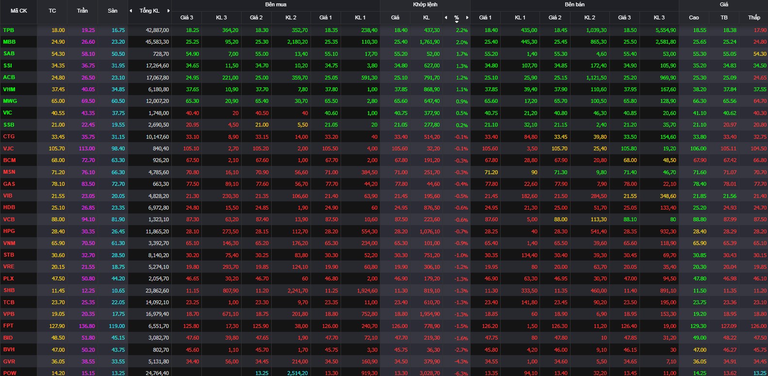Viewport: 768px width, 376px height.
Task: Click MBB total volume 45,583,30
Action: click(157, 42)
